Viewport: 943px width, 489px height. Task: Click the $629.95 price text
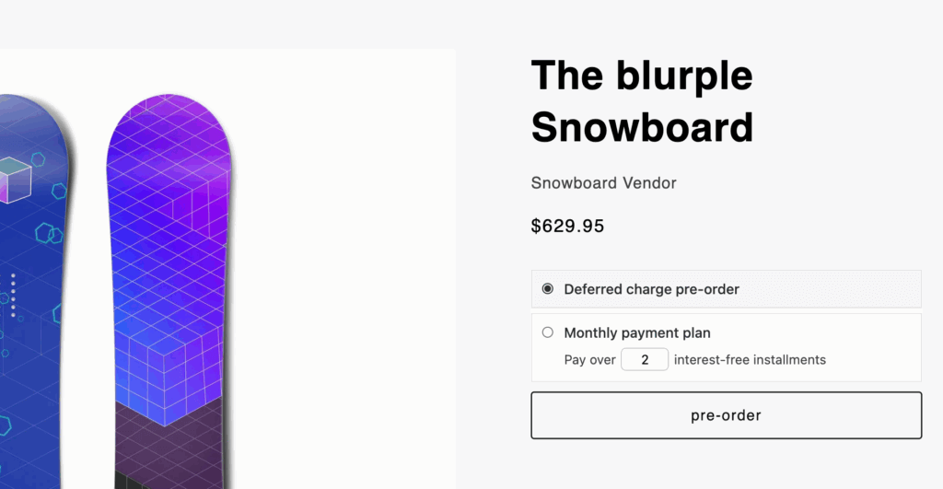point(567,226)
